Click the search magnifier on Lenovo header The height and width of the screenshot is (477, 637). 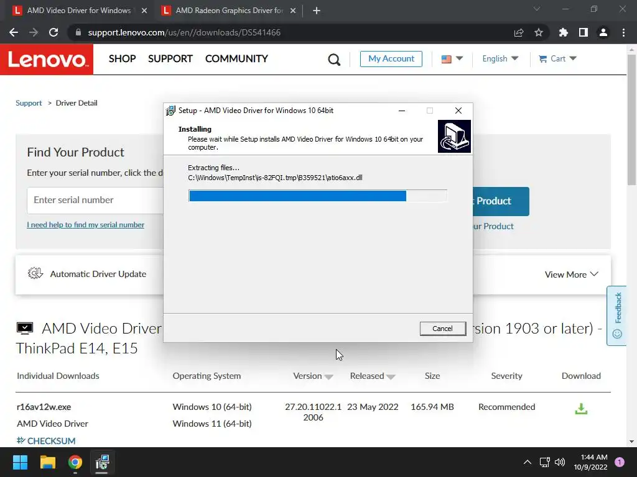[334, 60]
